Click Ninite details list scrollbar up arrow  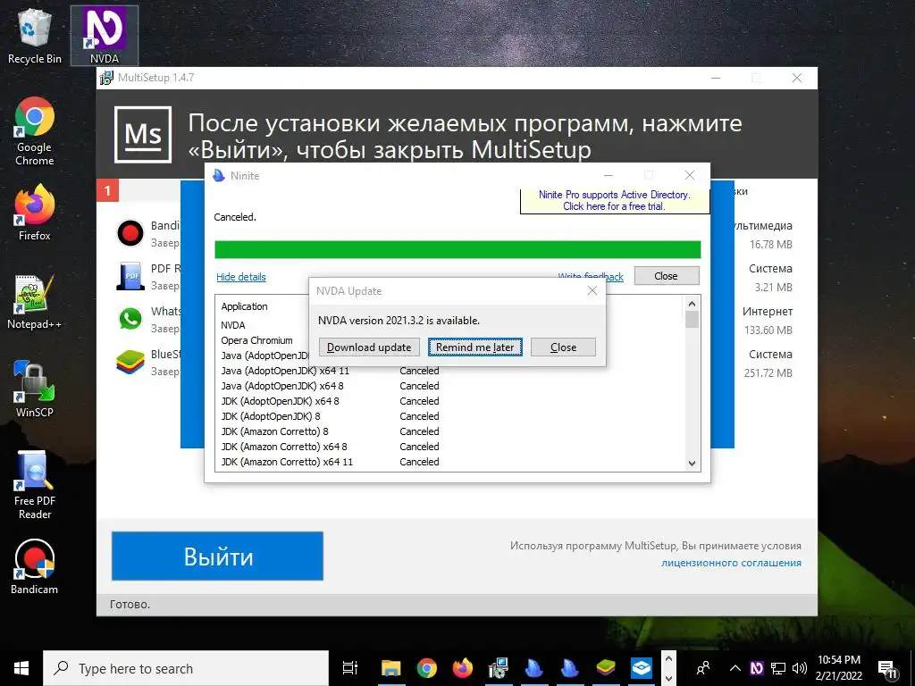point(693,304)
